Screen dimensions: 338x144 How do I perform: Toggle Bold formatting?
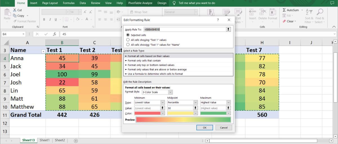44,19
